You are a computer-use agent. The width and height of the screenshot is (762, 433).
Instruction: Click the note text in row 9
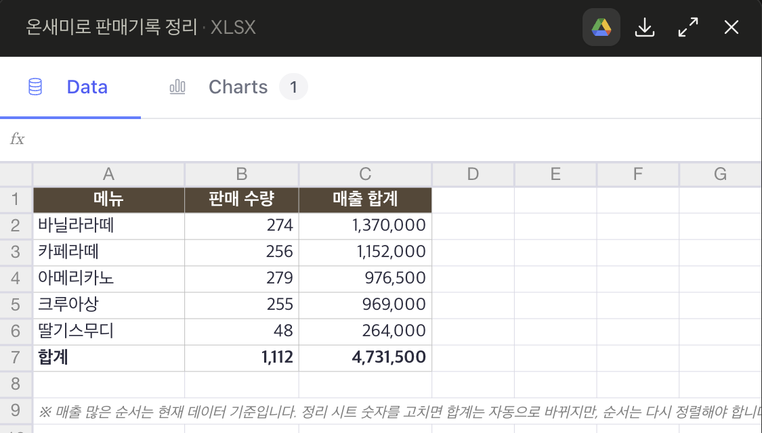tap(400, 412)
